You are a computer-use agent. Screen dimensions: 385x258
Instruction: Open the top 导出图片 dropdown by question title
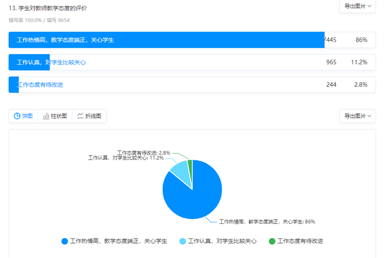(x=357, y=6)
